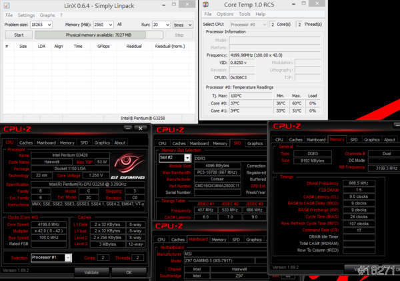400x281 pixels.
Task: Expand the Slot #2 memory slot dropdown
Action: click(x=187, y=158)
